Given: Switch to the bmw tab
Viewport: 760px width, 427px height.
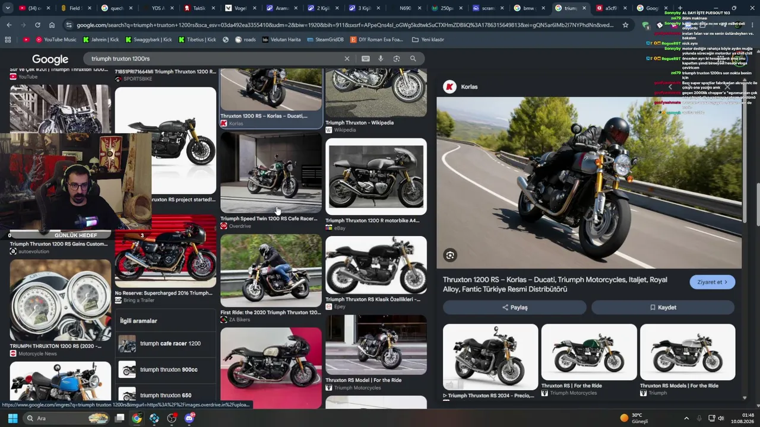Looking at the screenshot, I should [x=529, y=8].
